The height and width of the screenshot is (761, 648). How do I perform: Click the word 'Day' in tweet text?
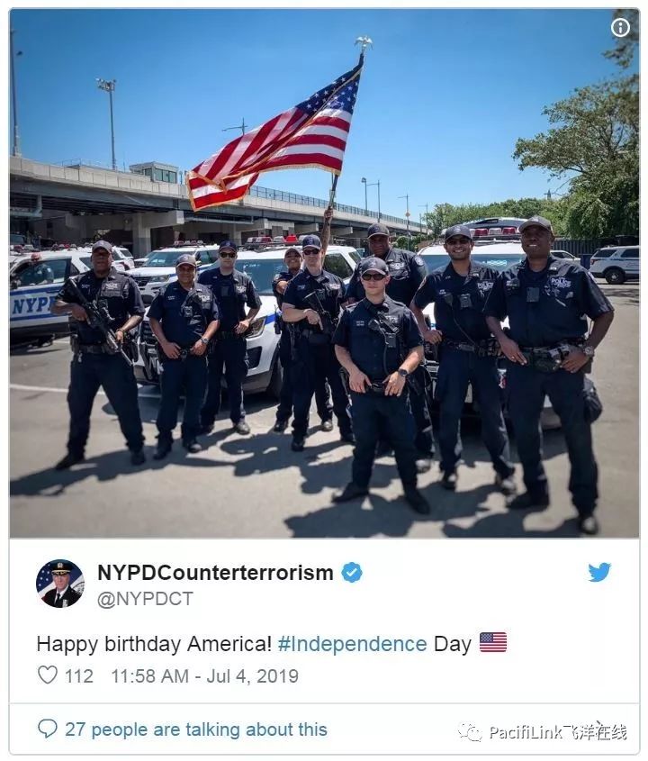[x=453, y=645]
